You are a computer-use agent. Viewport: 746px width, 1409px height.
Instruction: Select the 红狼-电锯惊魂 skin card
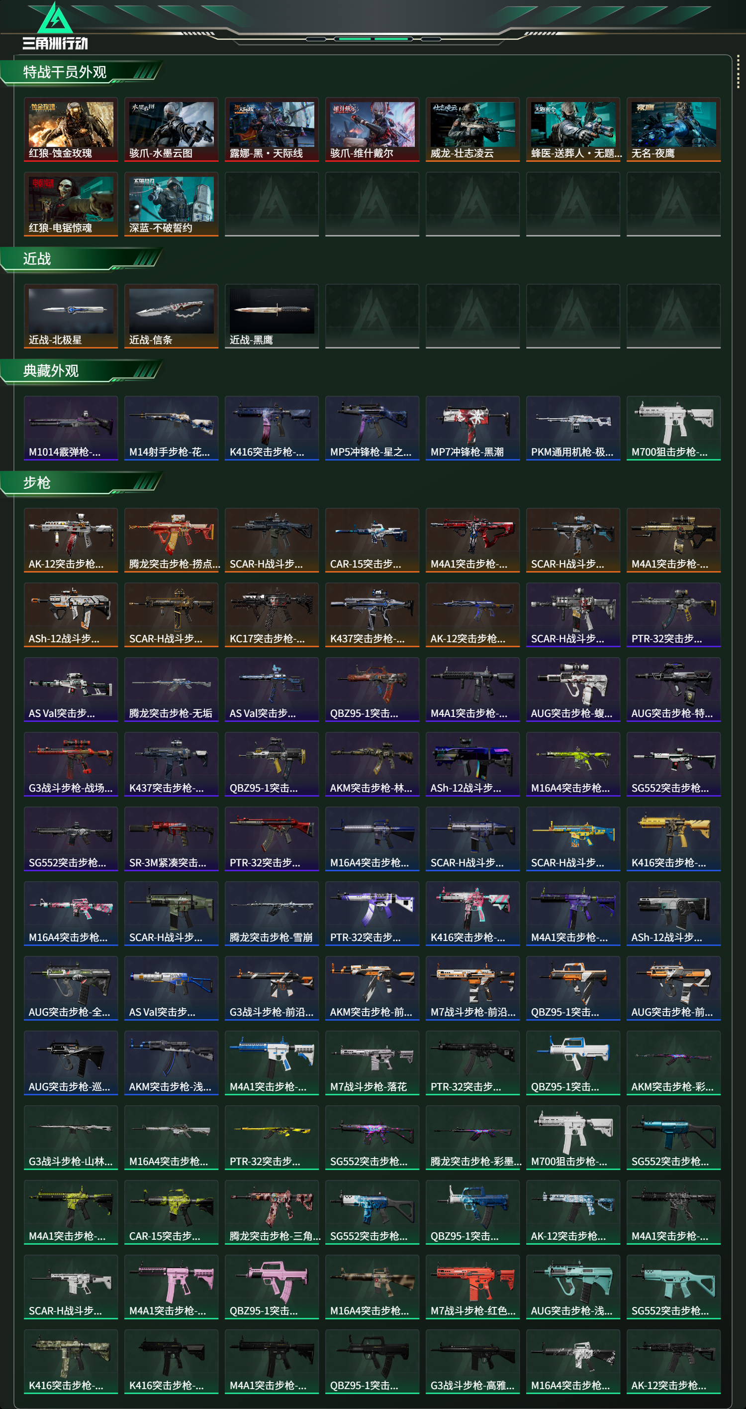(x=71, y=204)
